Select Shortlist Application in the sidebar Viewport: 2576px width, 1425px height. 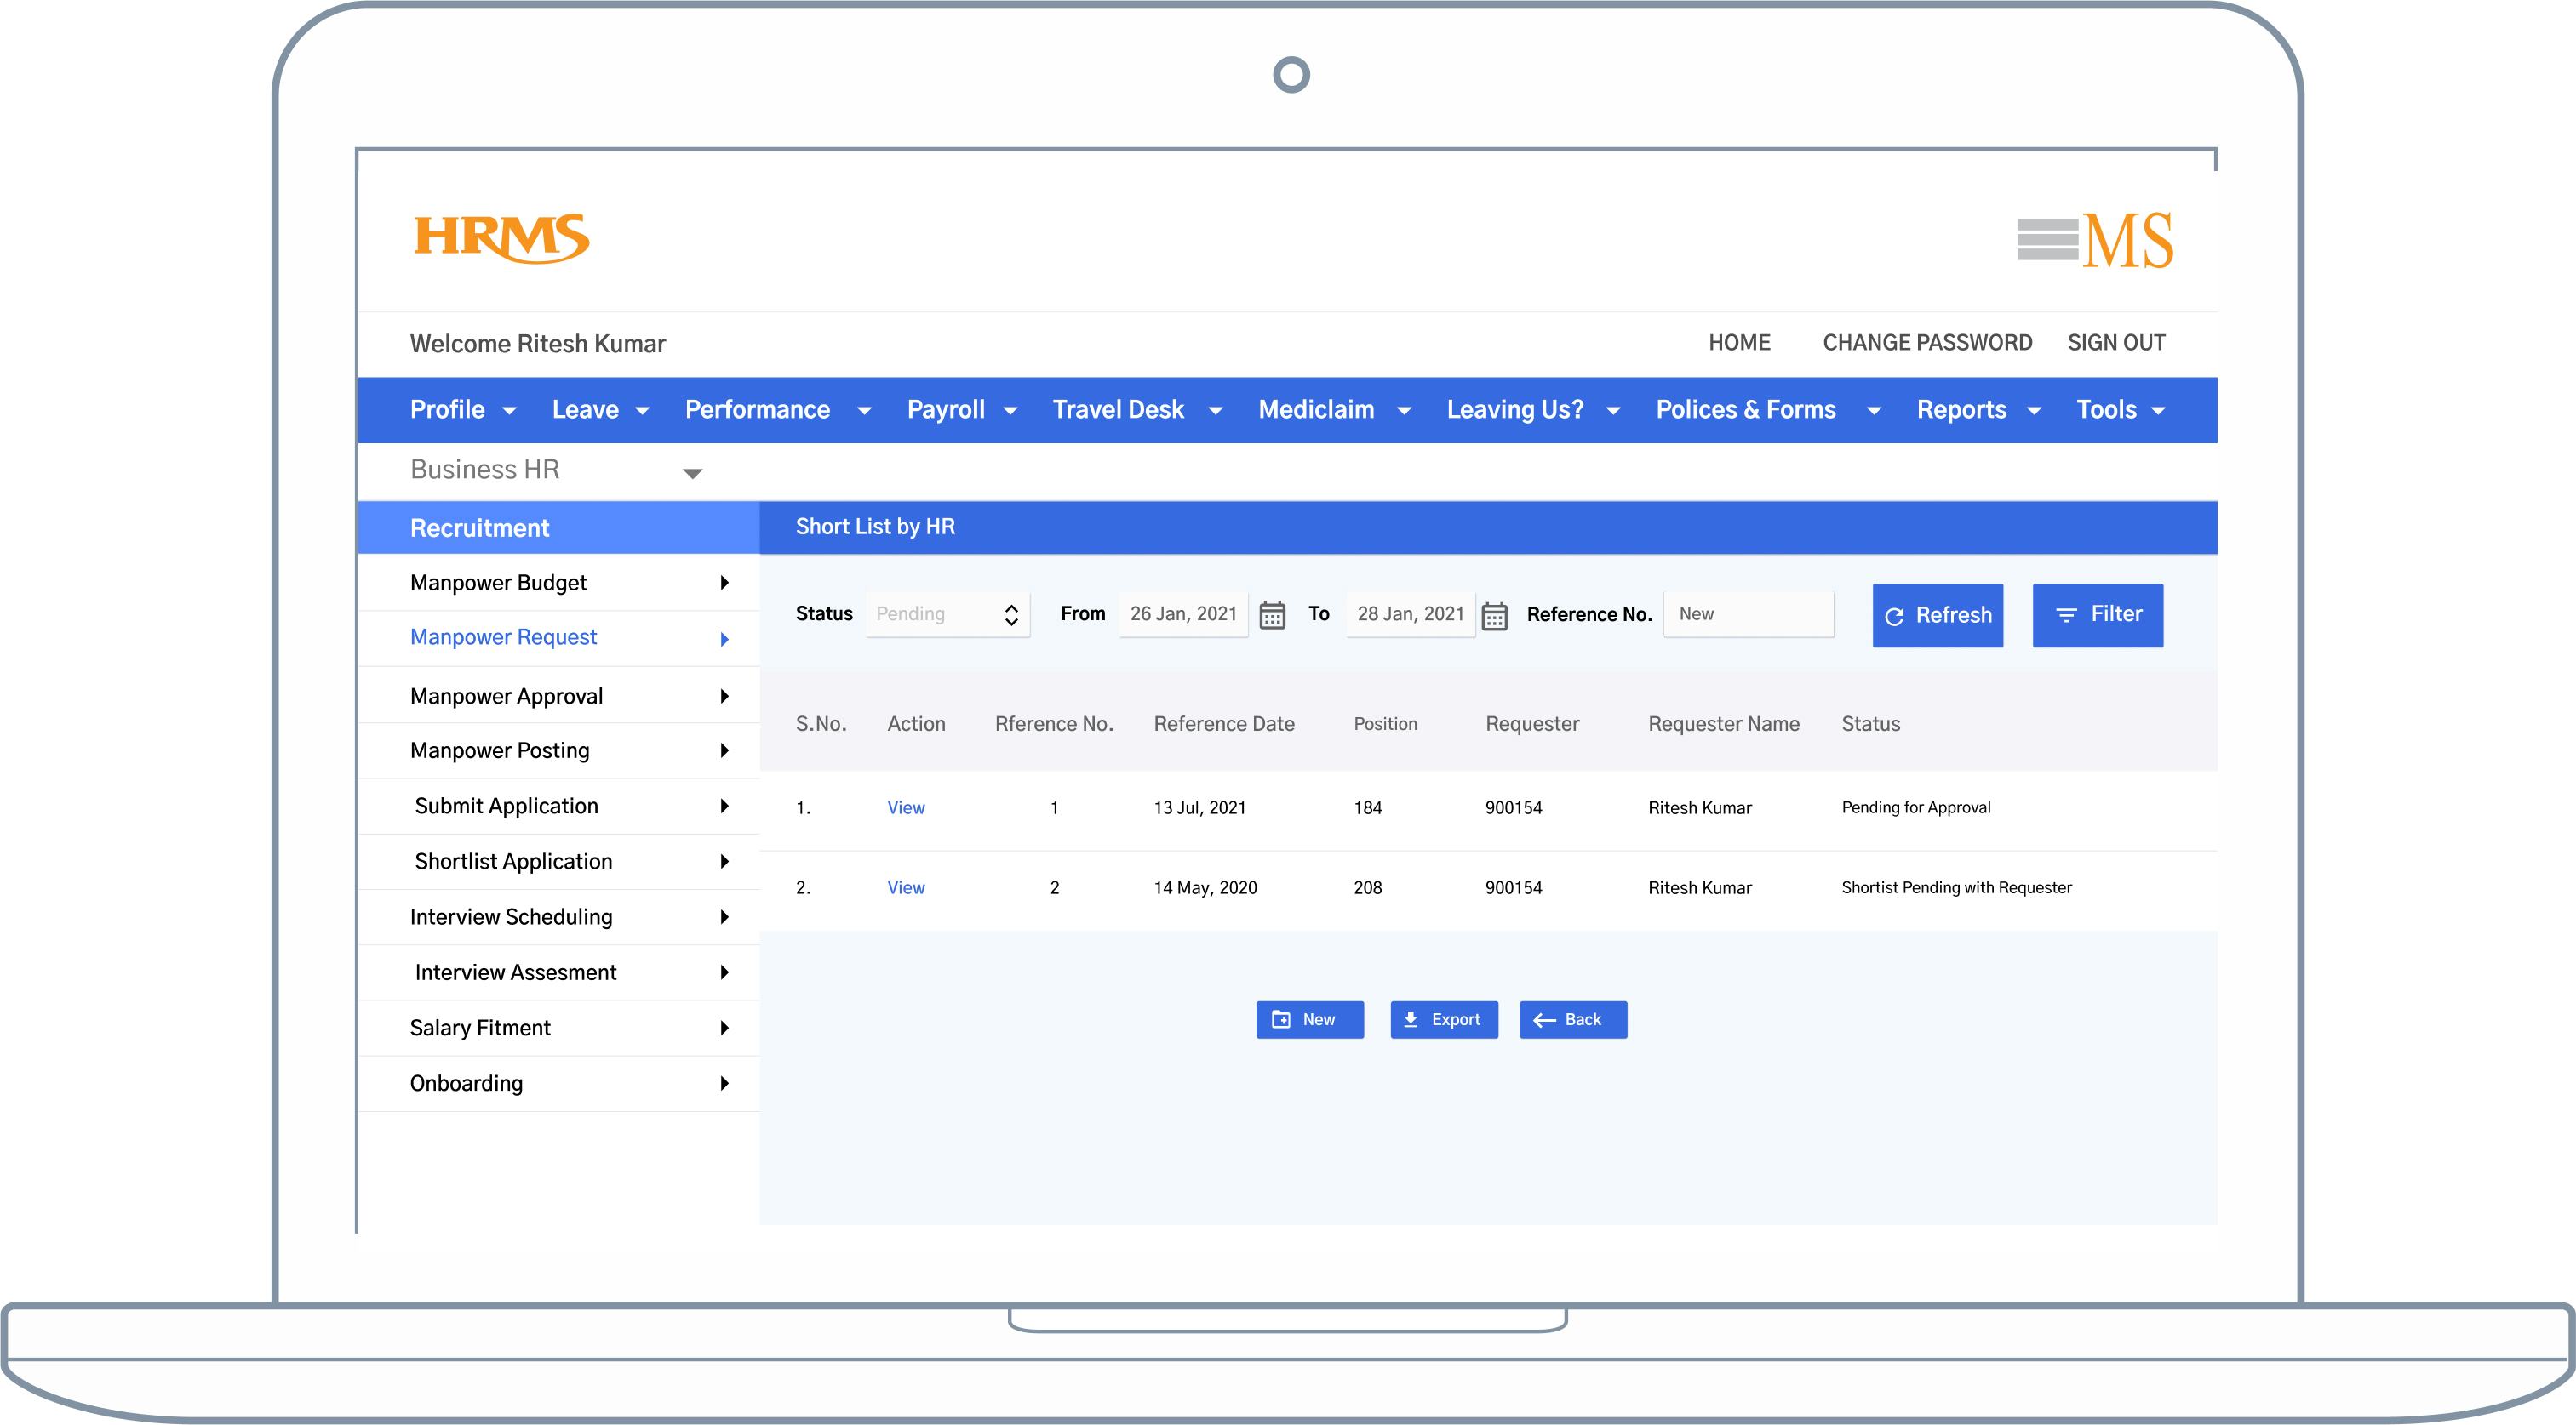[x=514, y=862]
